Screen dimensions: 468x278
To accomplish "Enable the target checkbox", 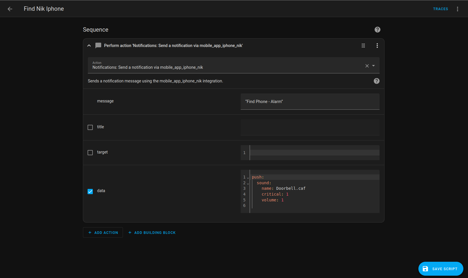I will 90,153.
